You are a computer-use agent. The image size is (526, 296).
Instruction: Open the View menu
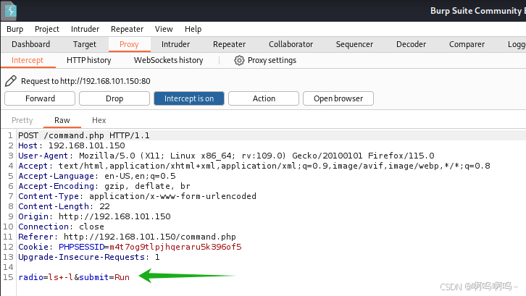click(x=164, y=29)
